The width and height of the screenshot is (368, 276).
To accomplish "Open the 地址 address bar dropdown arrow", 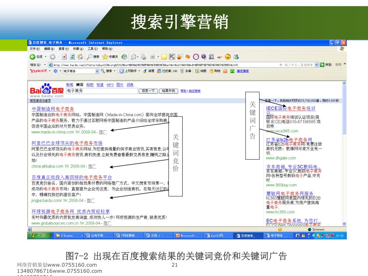I will click(x=45, y=65).
